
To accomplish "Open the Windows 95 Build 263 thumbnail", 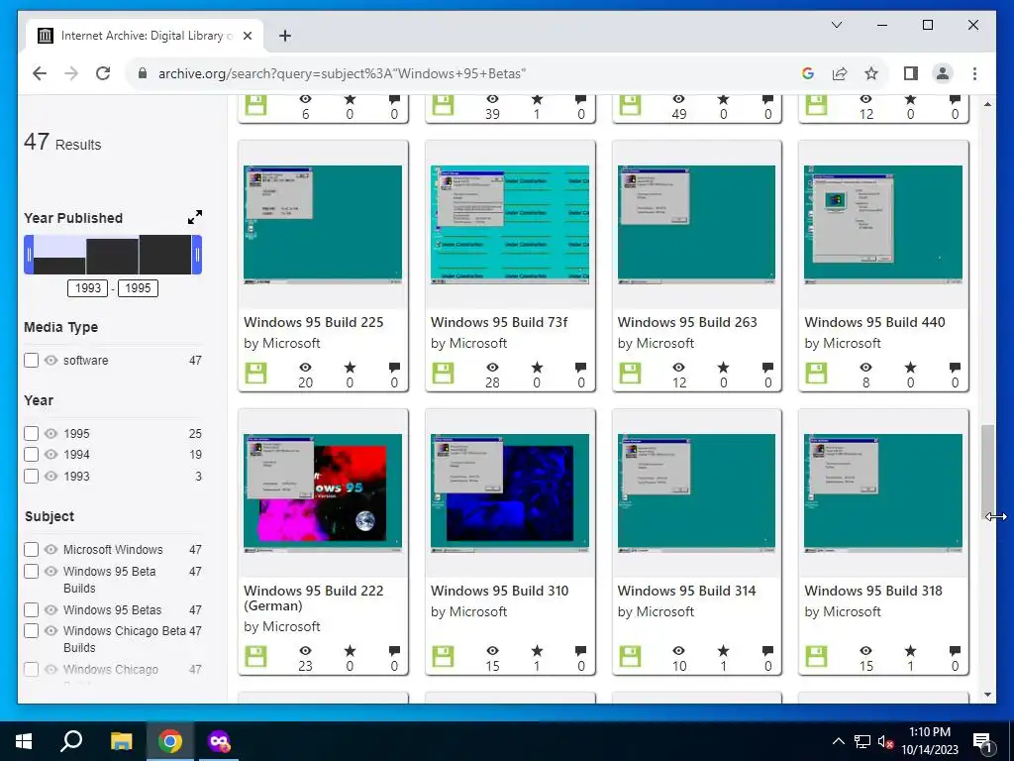I will pos(696,225).
